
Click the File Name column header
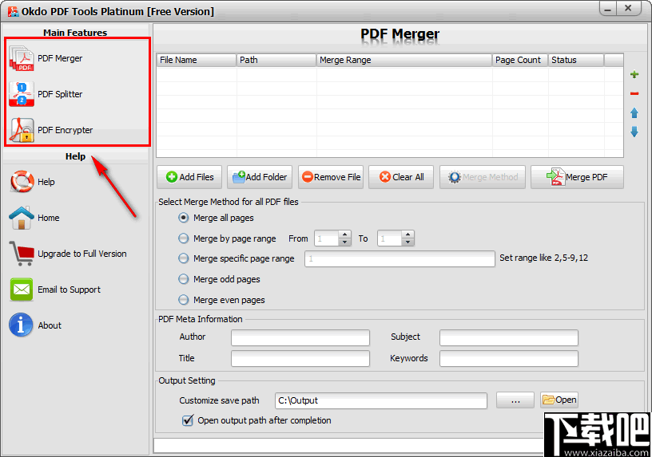click(197, 60)
